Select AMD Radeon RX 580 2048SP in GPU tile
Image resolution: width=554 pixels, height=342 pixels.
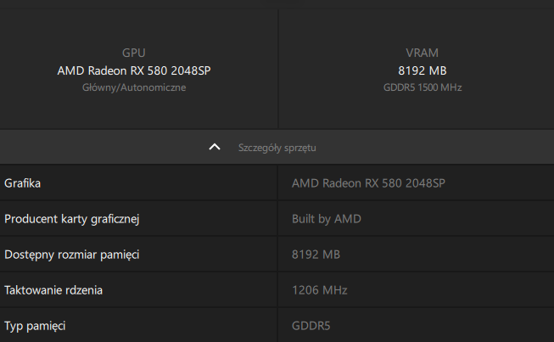134,70
